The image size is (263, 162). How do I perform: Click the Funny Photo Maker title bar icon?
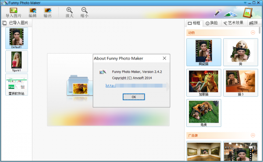(x=4, y=3)
